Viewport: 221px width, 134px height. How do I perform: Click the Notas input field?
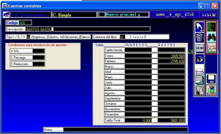pos(126,130)
